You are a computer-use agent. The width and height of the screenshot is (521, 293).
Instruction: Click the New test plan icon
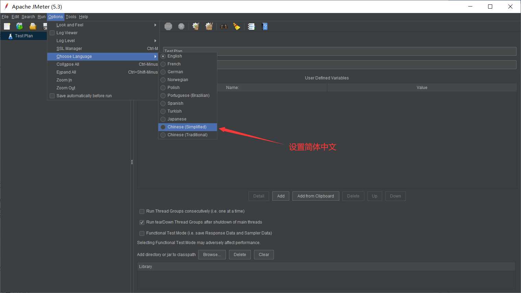(x=7, y=26)
